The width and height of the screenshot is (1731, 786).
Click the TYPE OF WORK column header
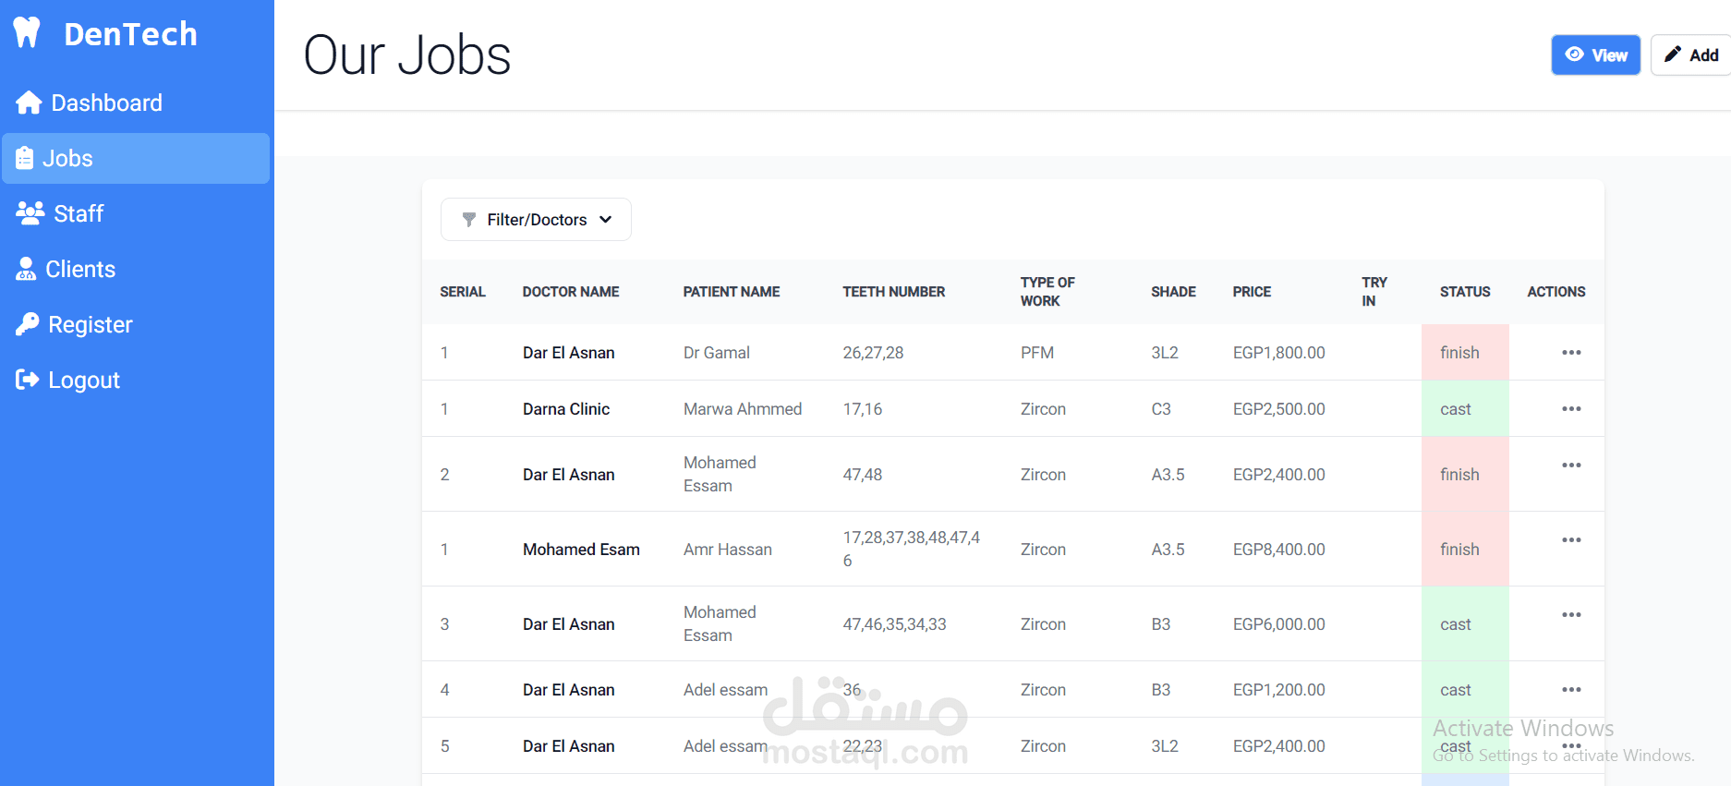[x=1047, y=292]
